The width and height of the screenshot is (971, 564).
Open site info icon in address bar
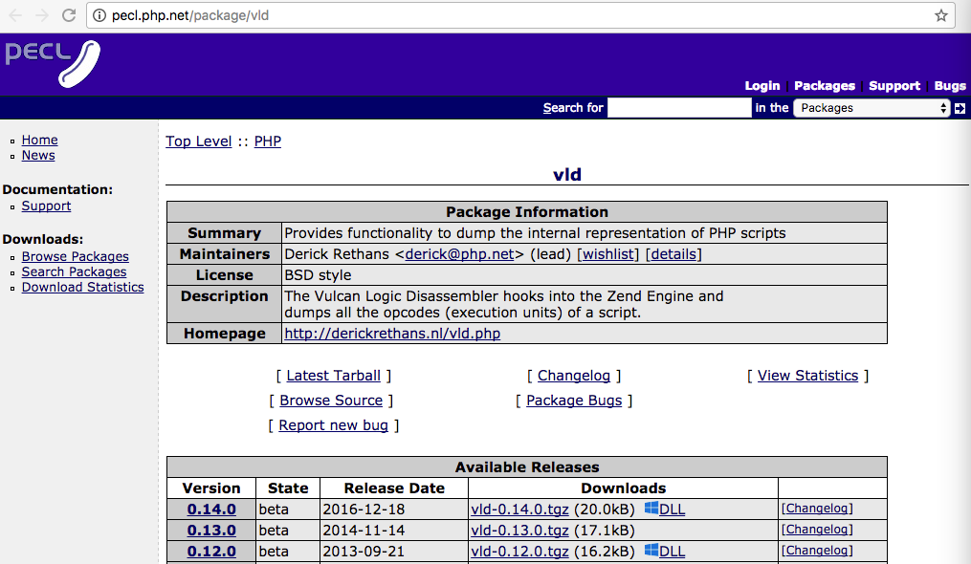tap(99, 15)
